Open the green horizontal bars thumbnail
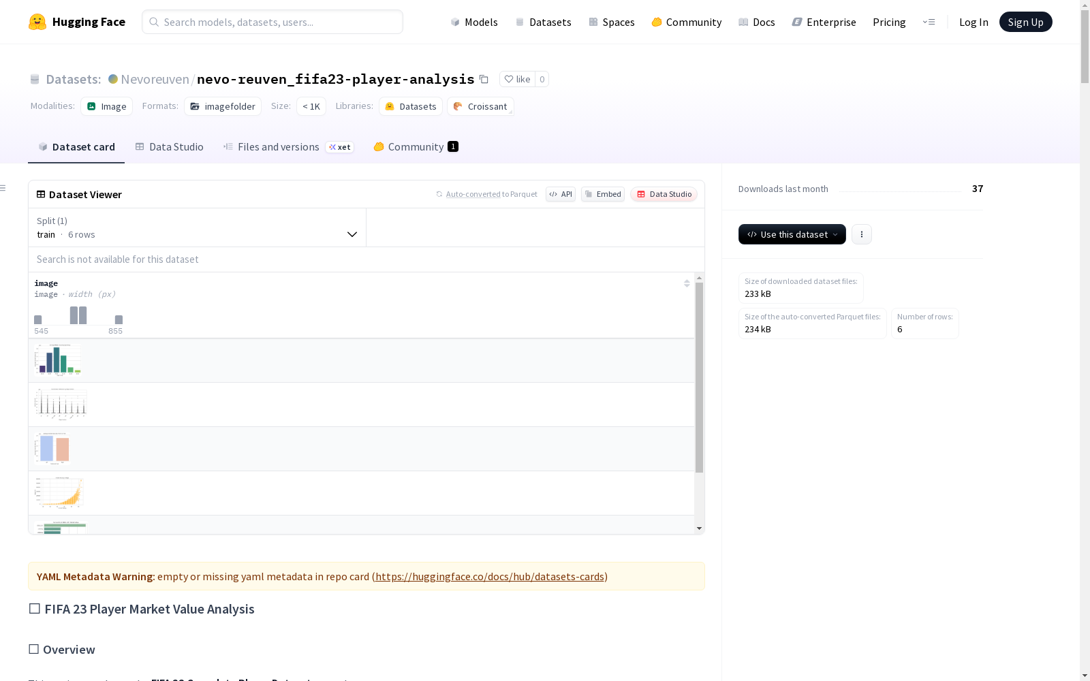Image resolution: width=1090 pixels, height=681 pixels. (x=61, y=527)
